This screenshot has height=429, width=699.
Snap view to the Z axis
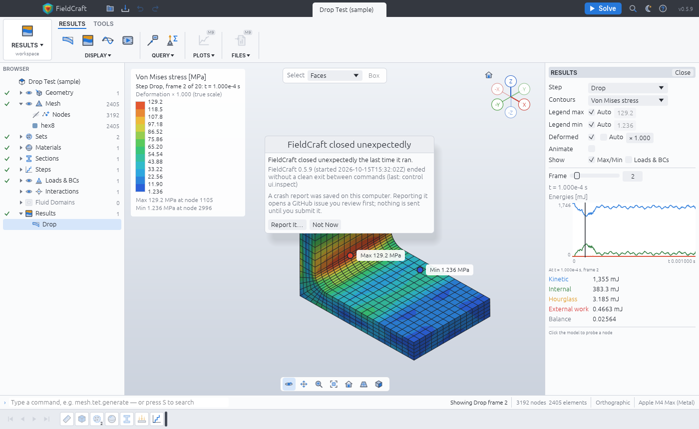tap(510, 82)
